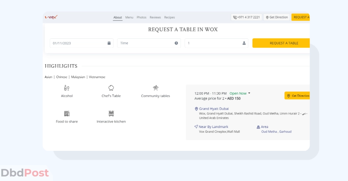
Task: Click the person icon in guests field
Action: (244, 43)
